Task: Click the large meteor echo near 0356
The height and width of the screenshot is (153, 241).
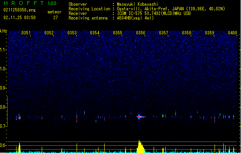Action: coord(140,117)
